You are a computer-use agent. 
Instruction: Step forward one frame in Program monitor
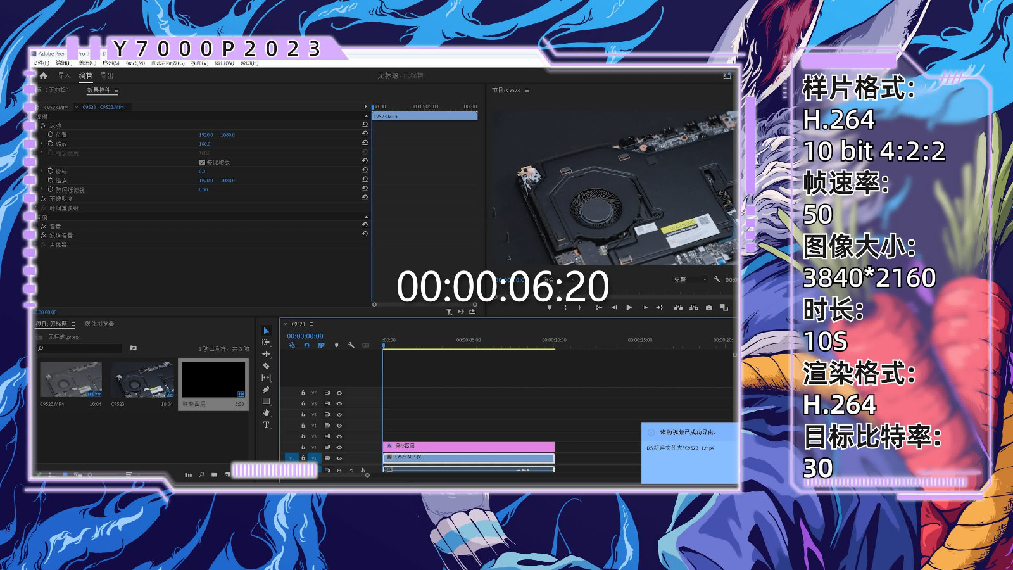coord(645,307)
